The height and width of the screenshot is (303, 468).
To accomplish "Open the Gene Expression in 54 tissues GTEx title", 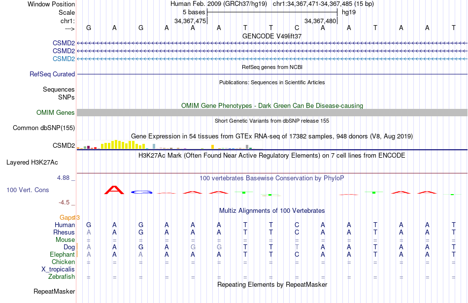I will [272, 136].
